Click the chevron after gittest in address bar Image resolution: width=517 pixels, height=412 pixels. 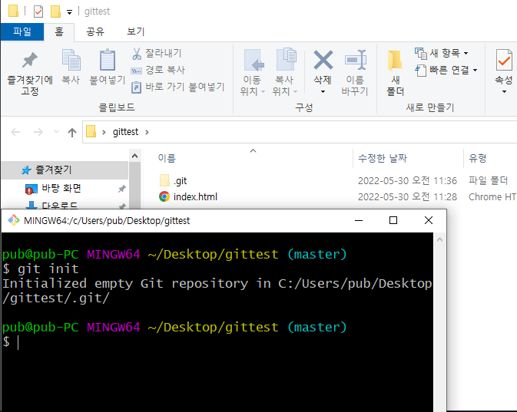pyautogui.click(x=147, y=132)
